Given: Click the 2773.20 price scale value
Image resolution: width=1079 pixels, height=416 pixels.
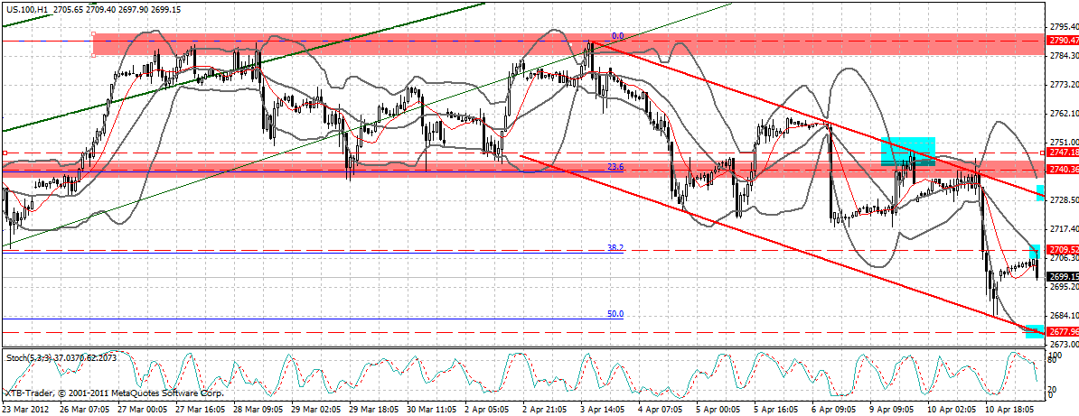Looking at the screenshot, I should pos(1064,84).
